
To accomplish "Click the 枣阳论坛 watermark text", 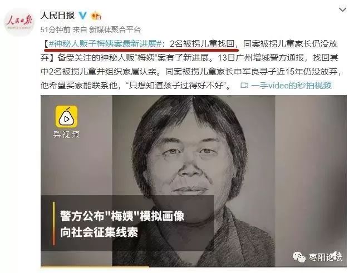I will pos(325,257).
